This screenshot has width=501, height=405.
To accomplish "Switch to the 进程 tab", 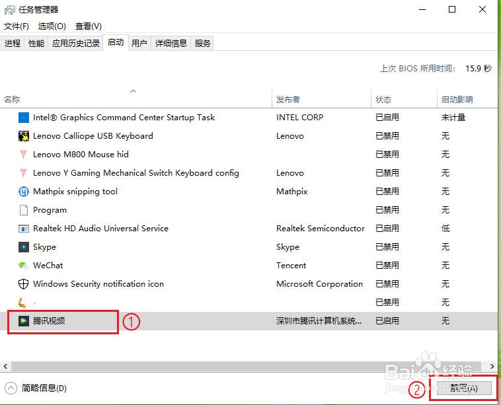I will tap(13, 43).
